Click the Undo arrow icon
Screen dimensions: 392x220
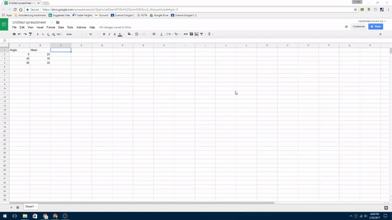pyautogui.click(x=20, y=34)
